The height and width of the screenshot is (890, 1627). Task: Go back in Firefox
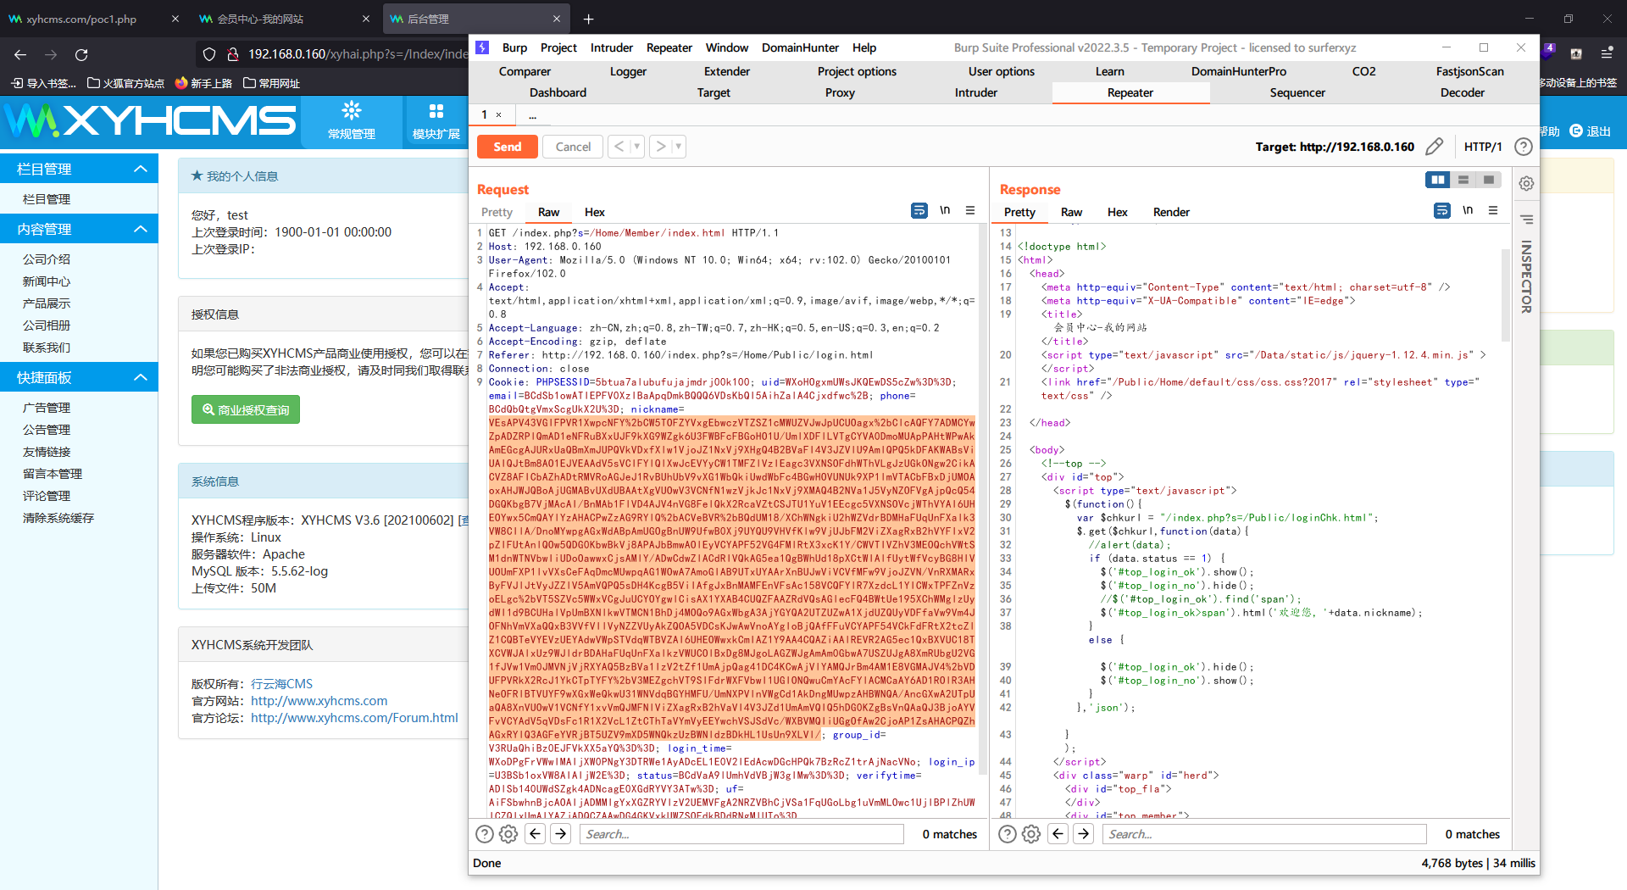20,54
